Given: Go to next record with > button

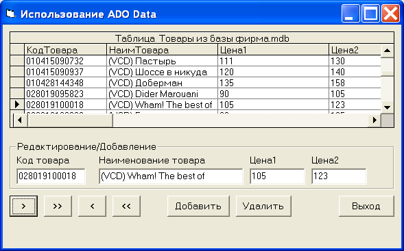Looking at the screenshot, I should coord(24,206).
